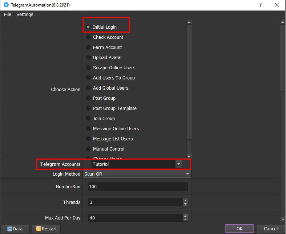Click the Choose Action label
This screenshot has width=286, height=234.
[65, 89]
